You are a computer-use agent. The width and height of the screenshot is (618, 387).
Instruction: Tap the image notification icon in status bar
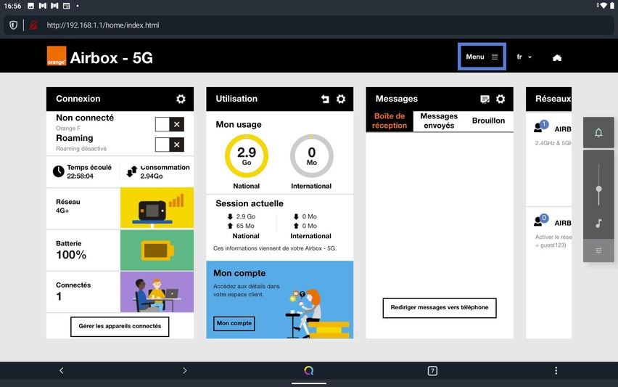coord(30,6)
